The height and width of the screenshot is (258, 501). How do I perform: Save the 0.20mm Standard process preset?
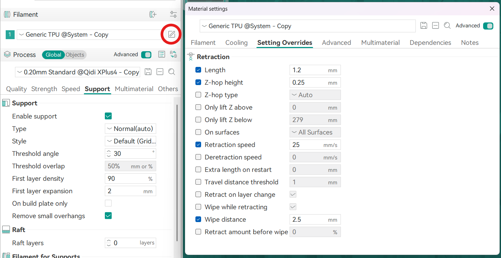148,72
